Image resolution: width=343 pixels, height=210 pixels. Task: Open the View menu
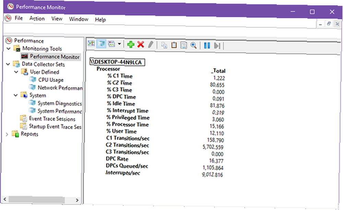pyautogui.click(x=57, y=19)
